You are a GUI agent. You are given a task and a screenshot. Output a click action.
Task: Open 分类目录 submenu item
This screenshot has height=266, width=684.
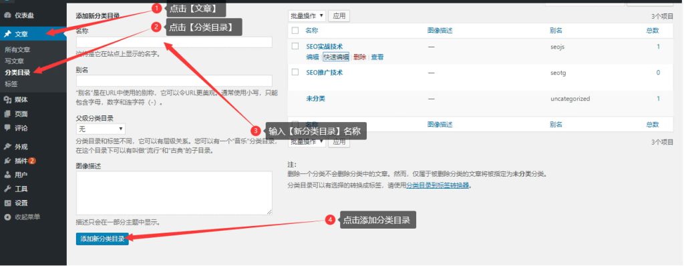17,73
